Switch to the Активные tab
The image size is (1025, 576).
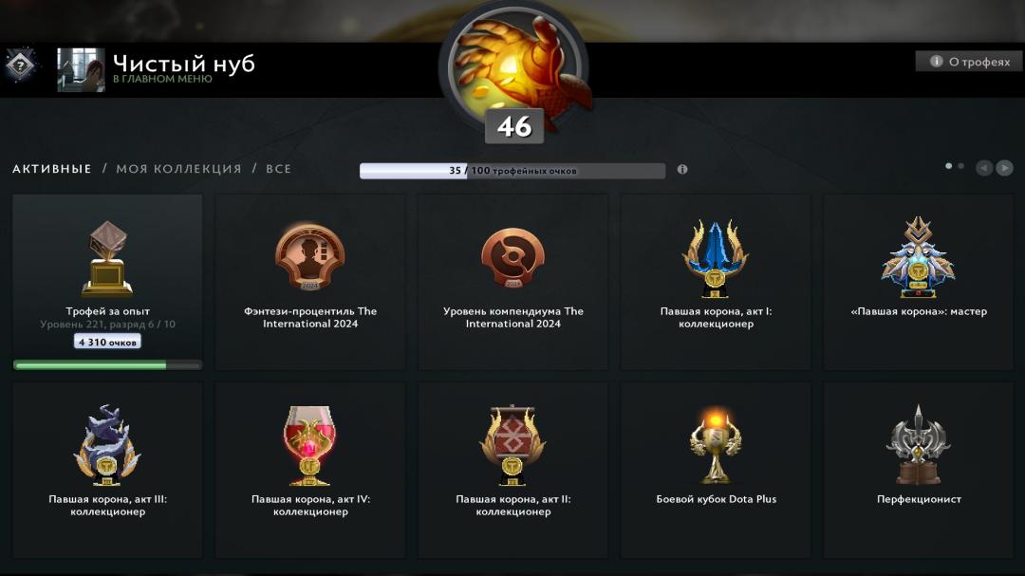(51, 169)
